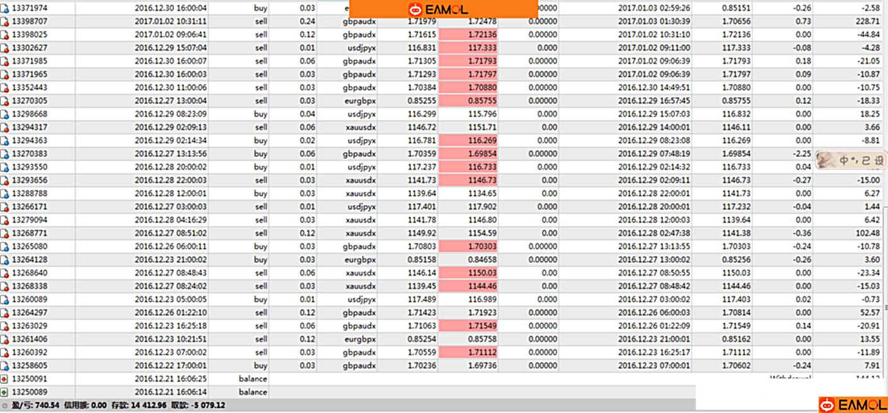The image size is (888, 413).
Task: Click the profit value 52.57
Action: (870, 313)
